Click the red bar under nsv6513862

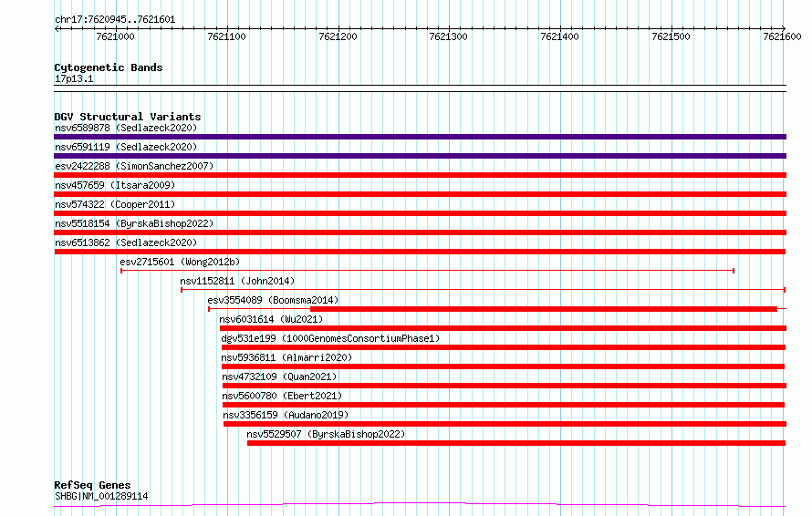pos(420,252)
